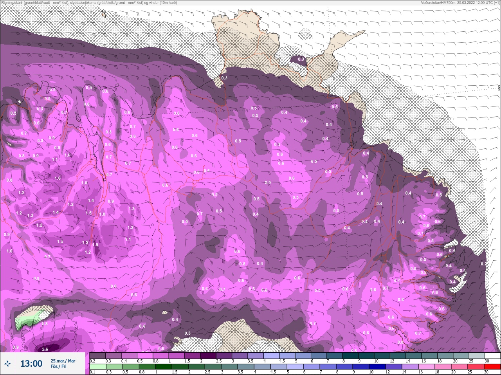Click the 'Fös./ Fri' weekday label
The width and height of the screenshot is (501, 375).
tap(58, 367)
